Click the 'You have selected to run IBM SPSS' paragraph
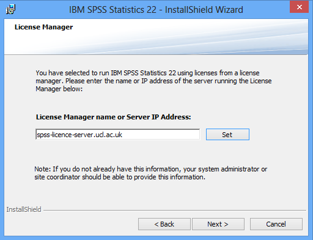313x240 pixels. pyautogui.click(x=153, y=81)
